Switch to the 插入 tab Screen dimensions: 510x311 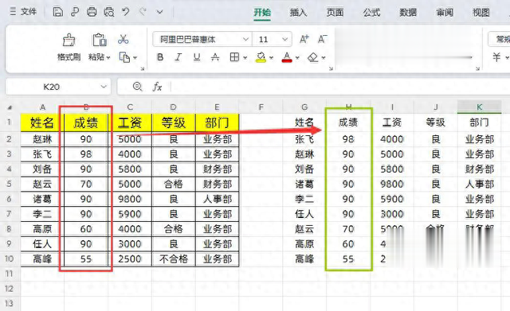coord(298,13)
